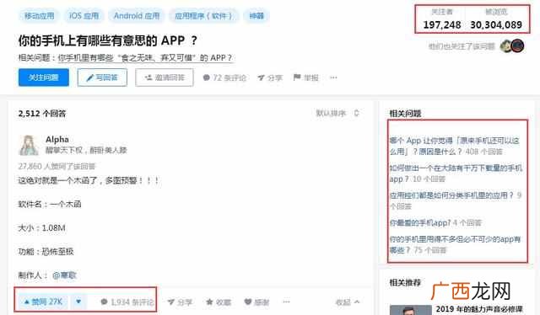
Task: Bookmark the answer with 收藏 star
Action: pos(219,302)
